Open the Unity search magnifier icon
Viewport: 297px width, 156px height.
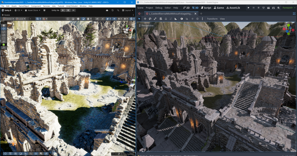pos(118,10)
